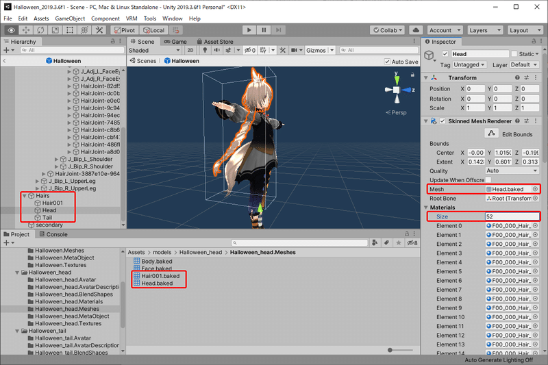Open the Collab dropdown
Image resolution: width=548 pixels, height=365 pixels.
click(388, 30)
